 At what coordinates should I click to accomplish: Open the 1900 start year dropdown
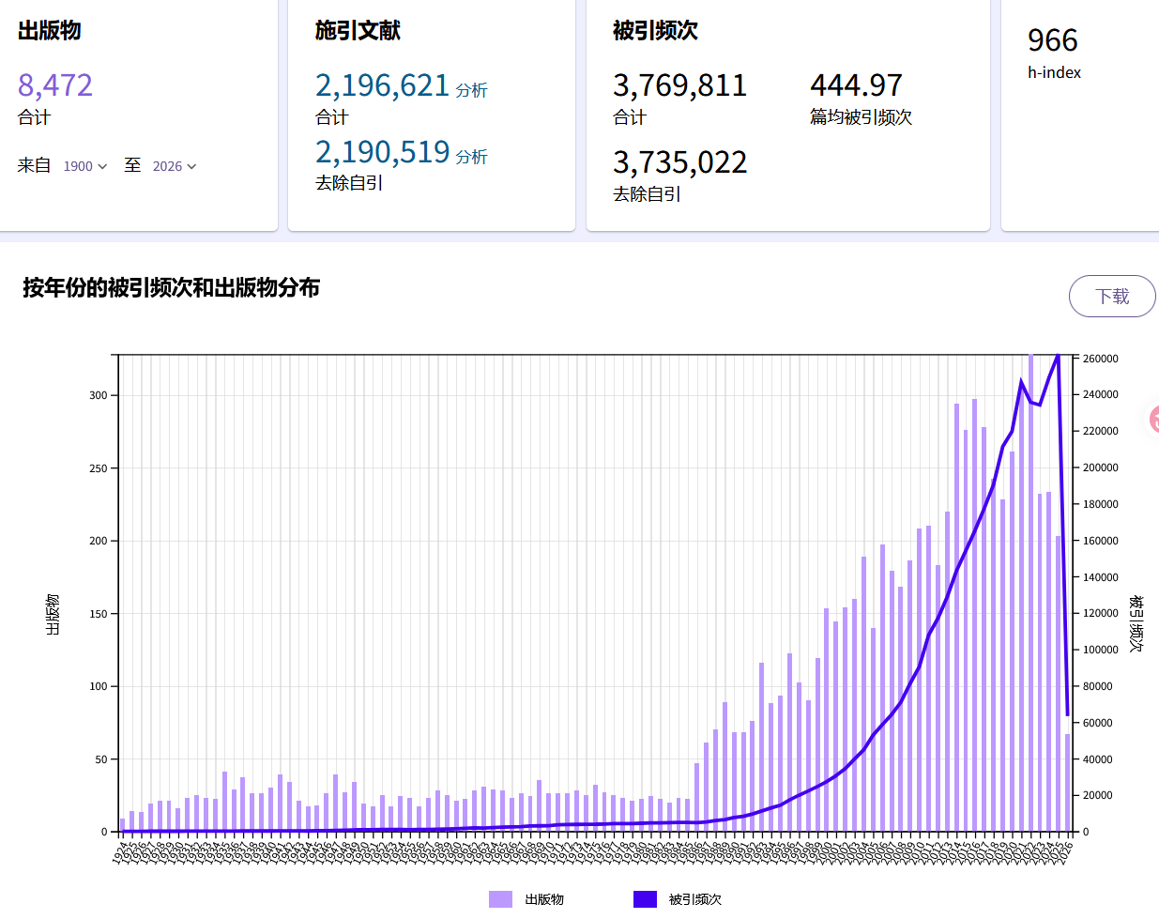coord(84,166)
